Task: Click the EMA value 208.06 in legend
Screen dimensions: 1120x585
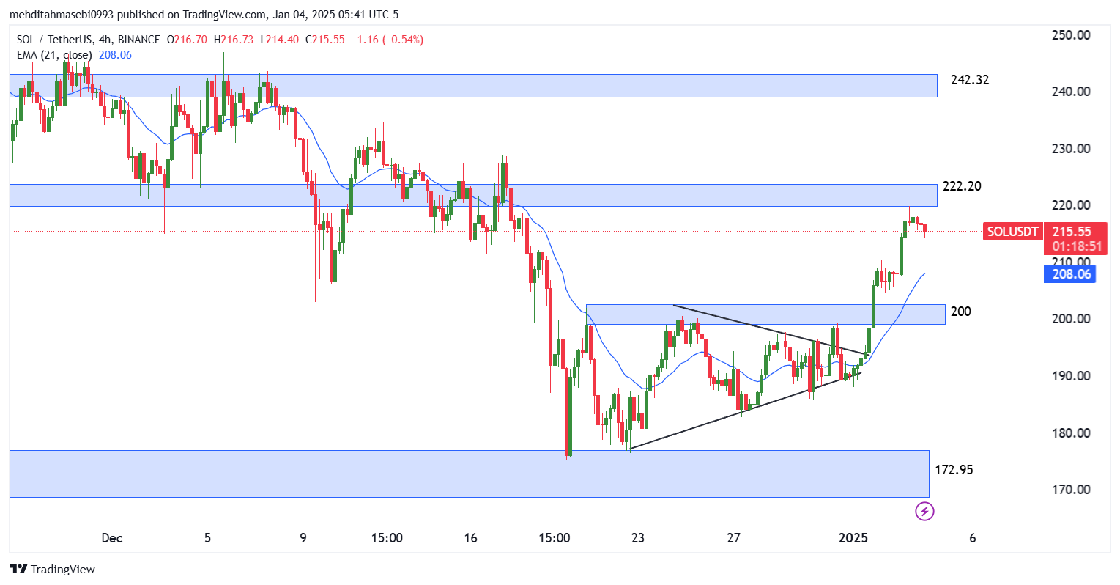Action: [x=115, y=55]
